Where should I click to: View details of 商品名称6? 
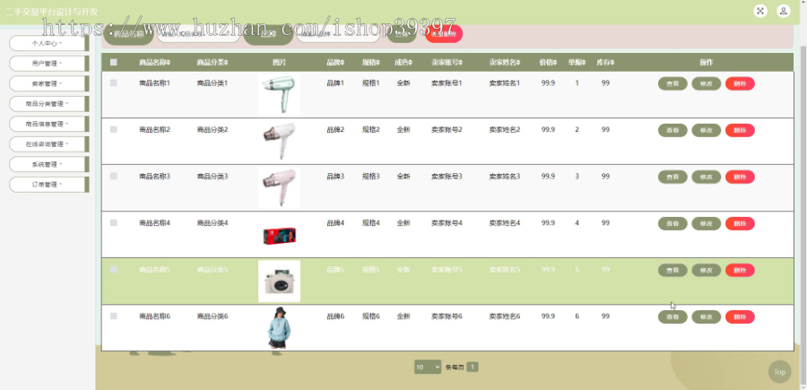(672, 317)
